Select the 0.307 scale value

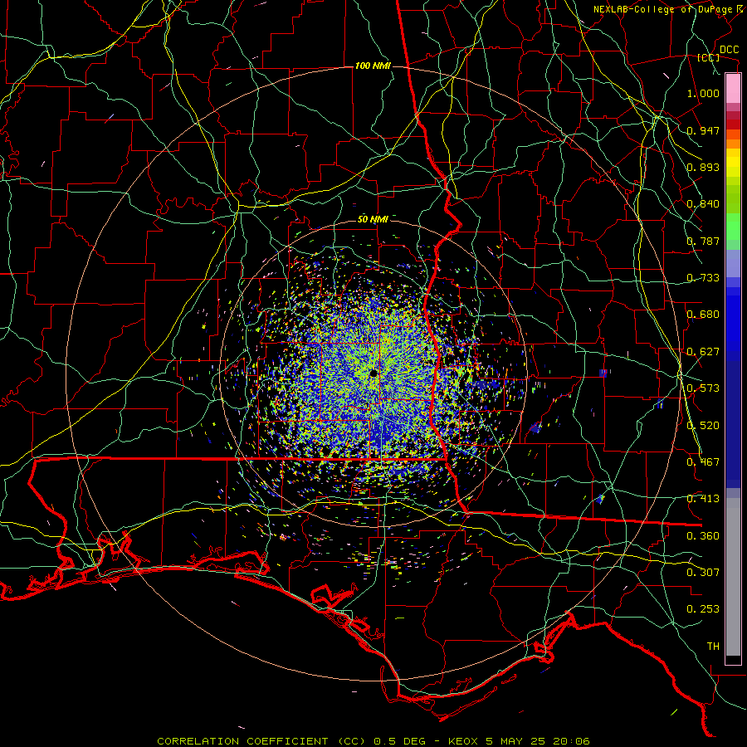pyautogui.click(x=703, y=573)
